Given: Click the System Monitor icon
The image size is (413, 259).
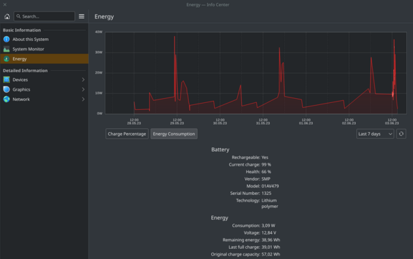Looking at the screenshot, I should point(7,49).
